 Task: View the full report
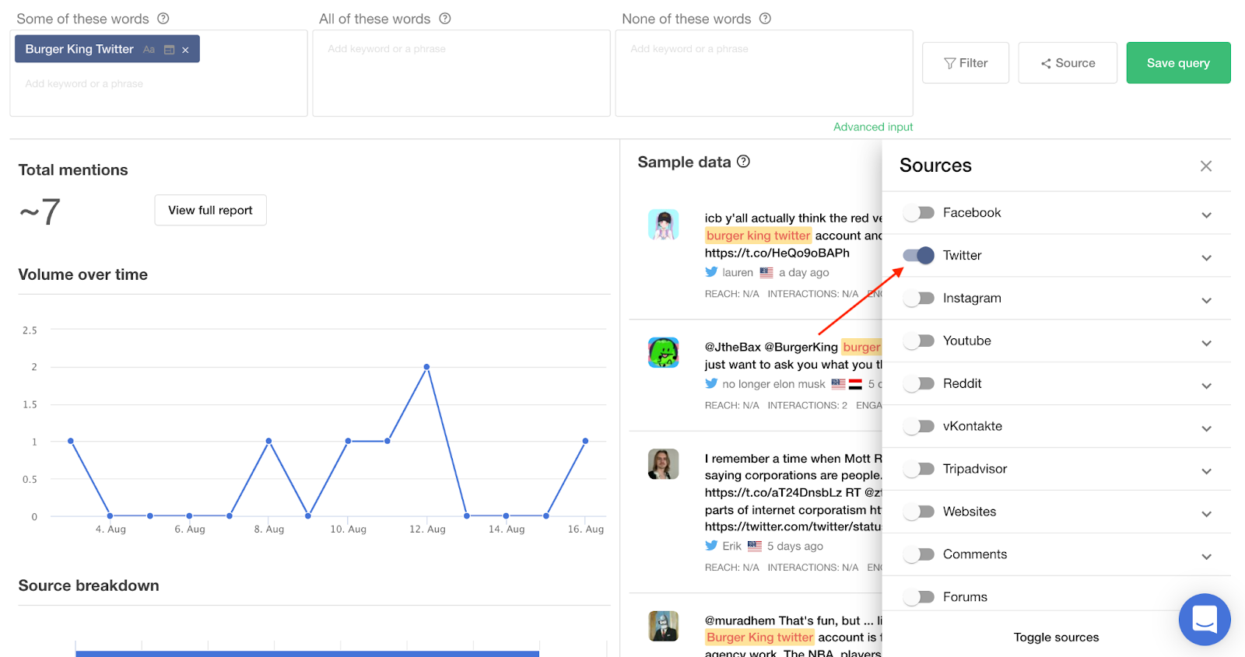click(x=210, y=210)
